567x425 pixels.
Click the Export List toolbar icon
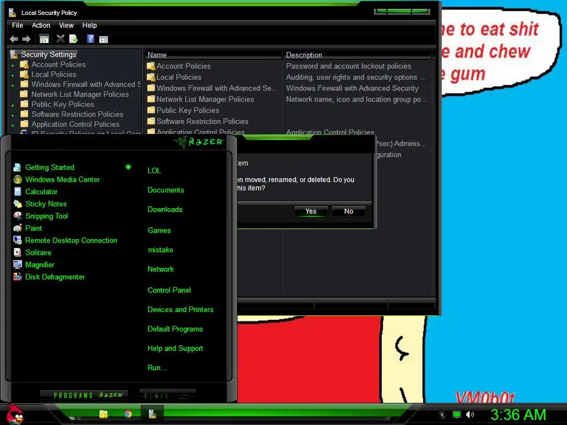pos(74,39)
